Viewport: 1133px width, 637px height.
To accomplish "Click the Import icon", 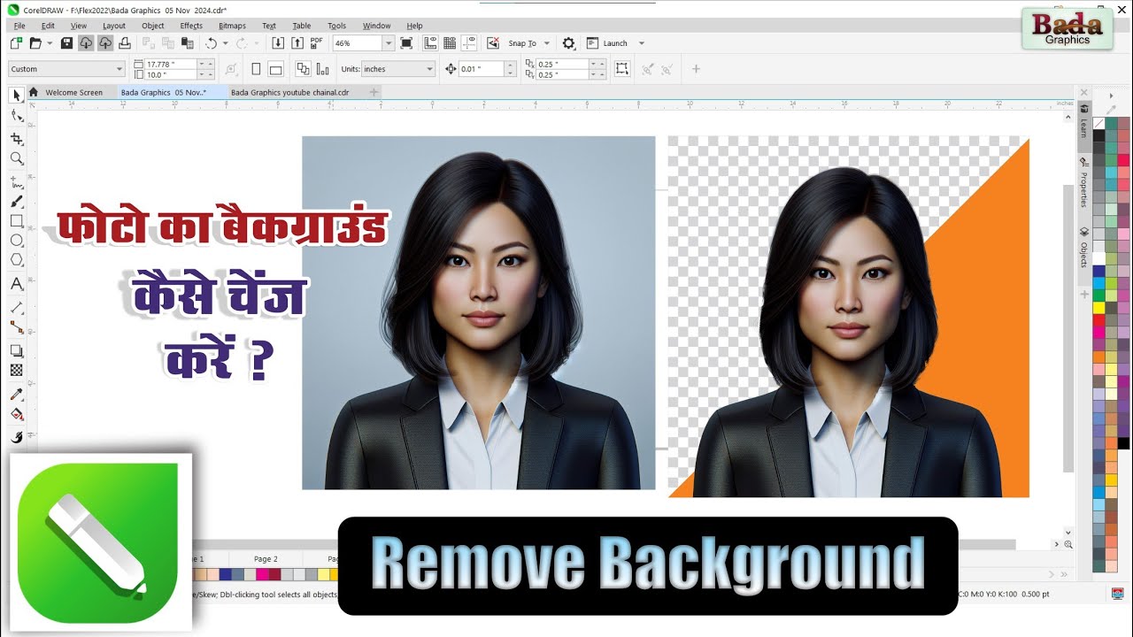I will click(277, 42).
